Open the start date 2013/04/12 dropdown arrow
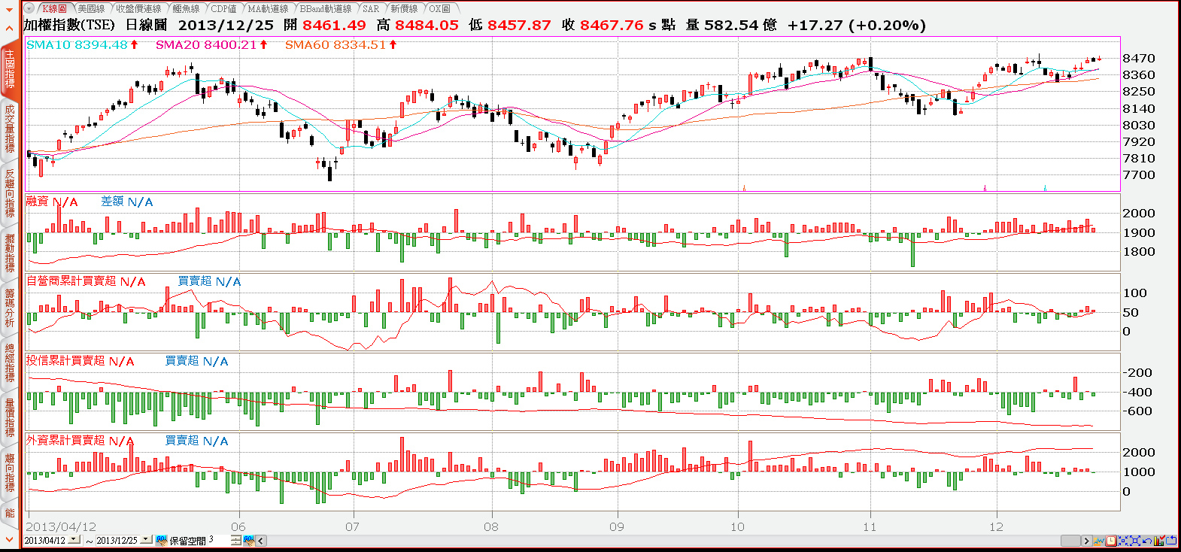This screenshot has width=1181, height=552. coord(74,540)
